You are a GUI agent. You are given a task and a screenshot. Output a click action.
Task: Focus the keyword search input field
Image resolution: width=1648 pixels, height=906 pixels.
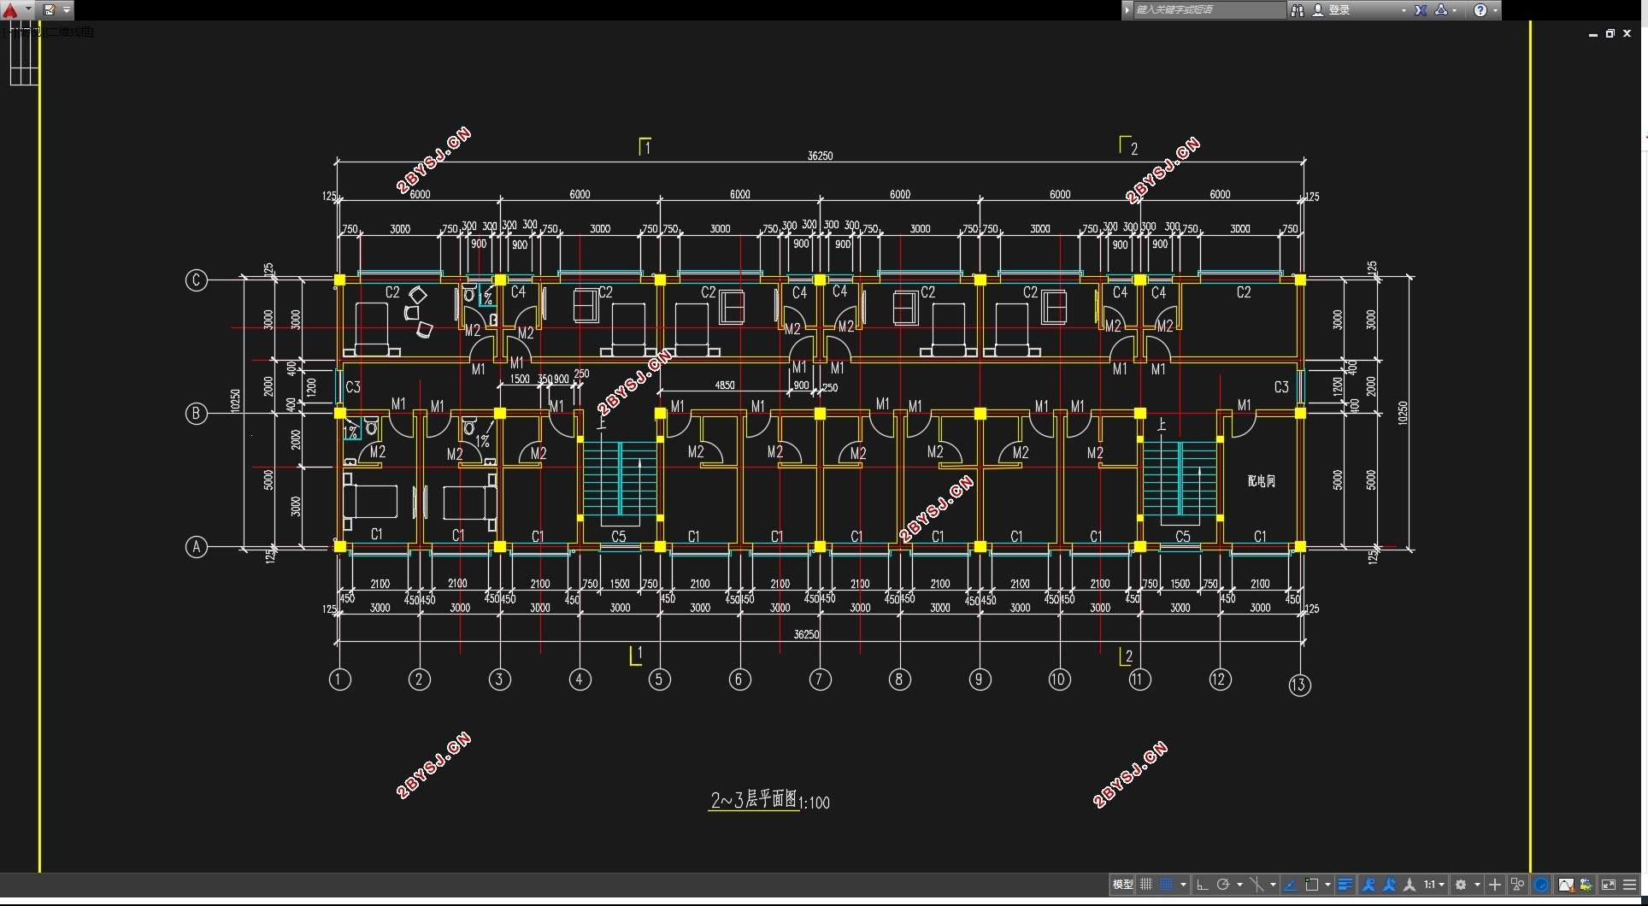point(1209,9)
